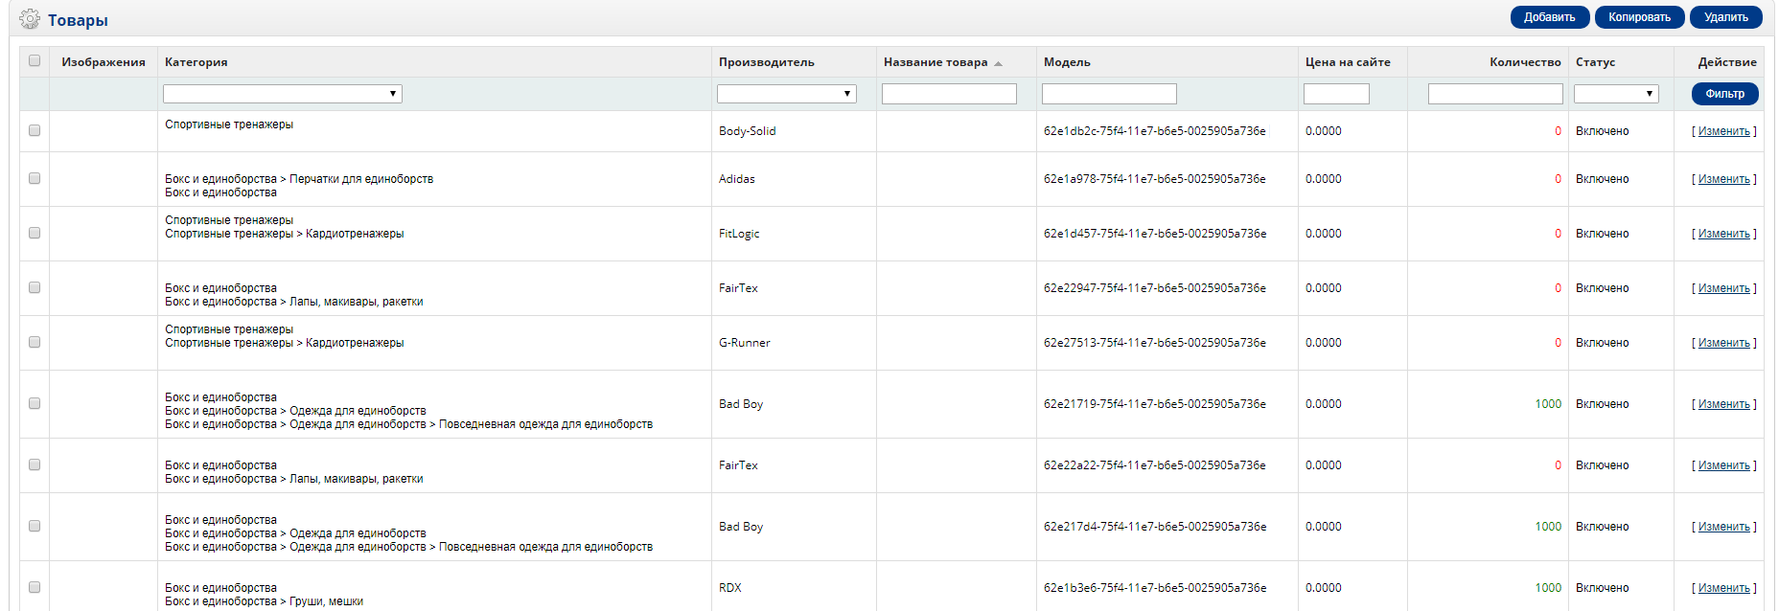
Task: Click Изменить for model 62e21719 Bad Boy row
Action: [x=1724, y=404]
